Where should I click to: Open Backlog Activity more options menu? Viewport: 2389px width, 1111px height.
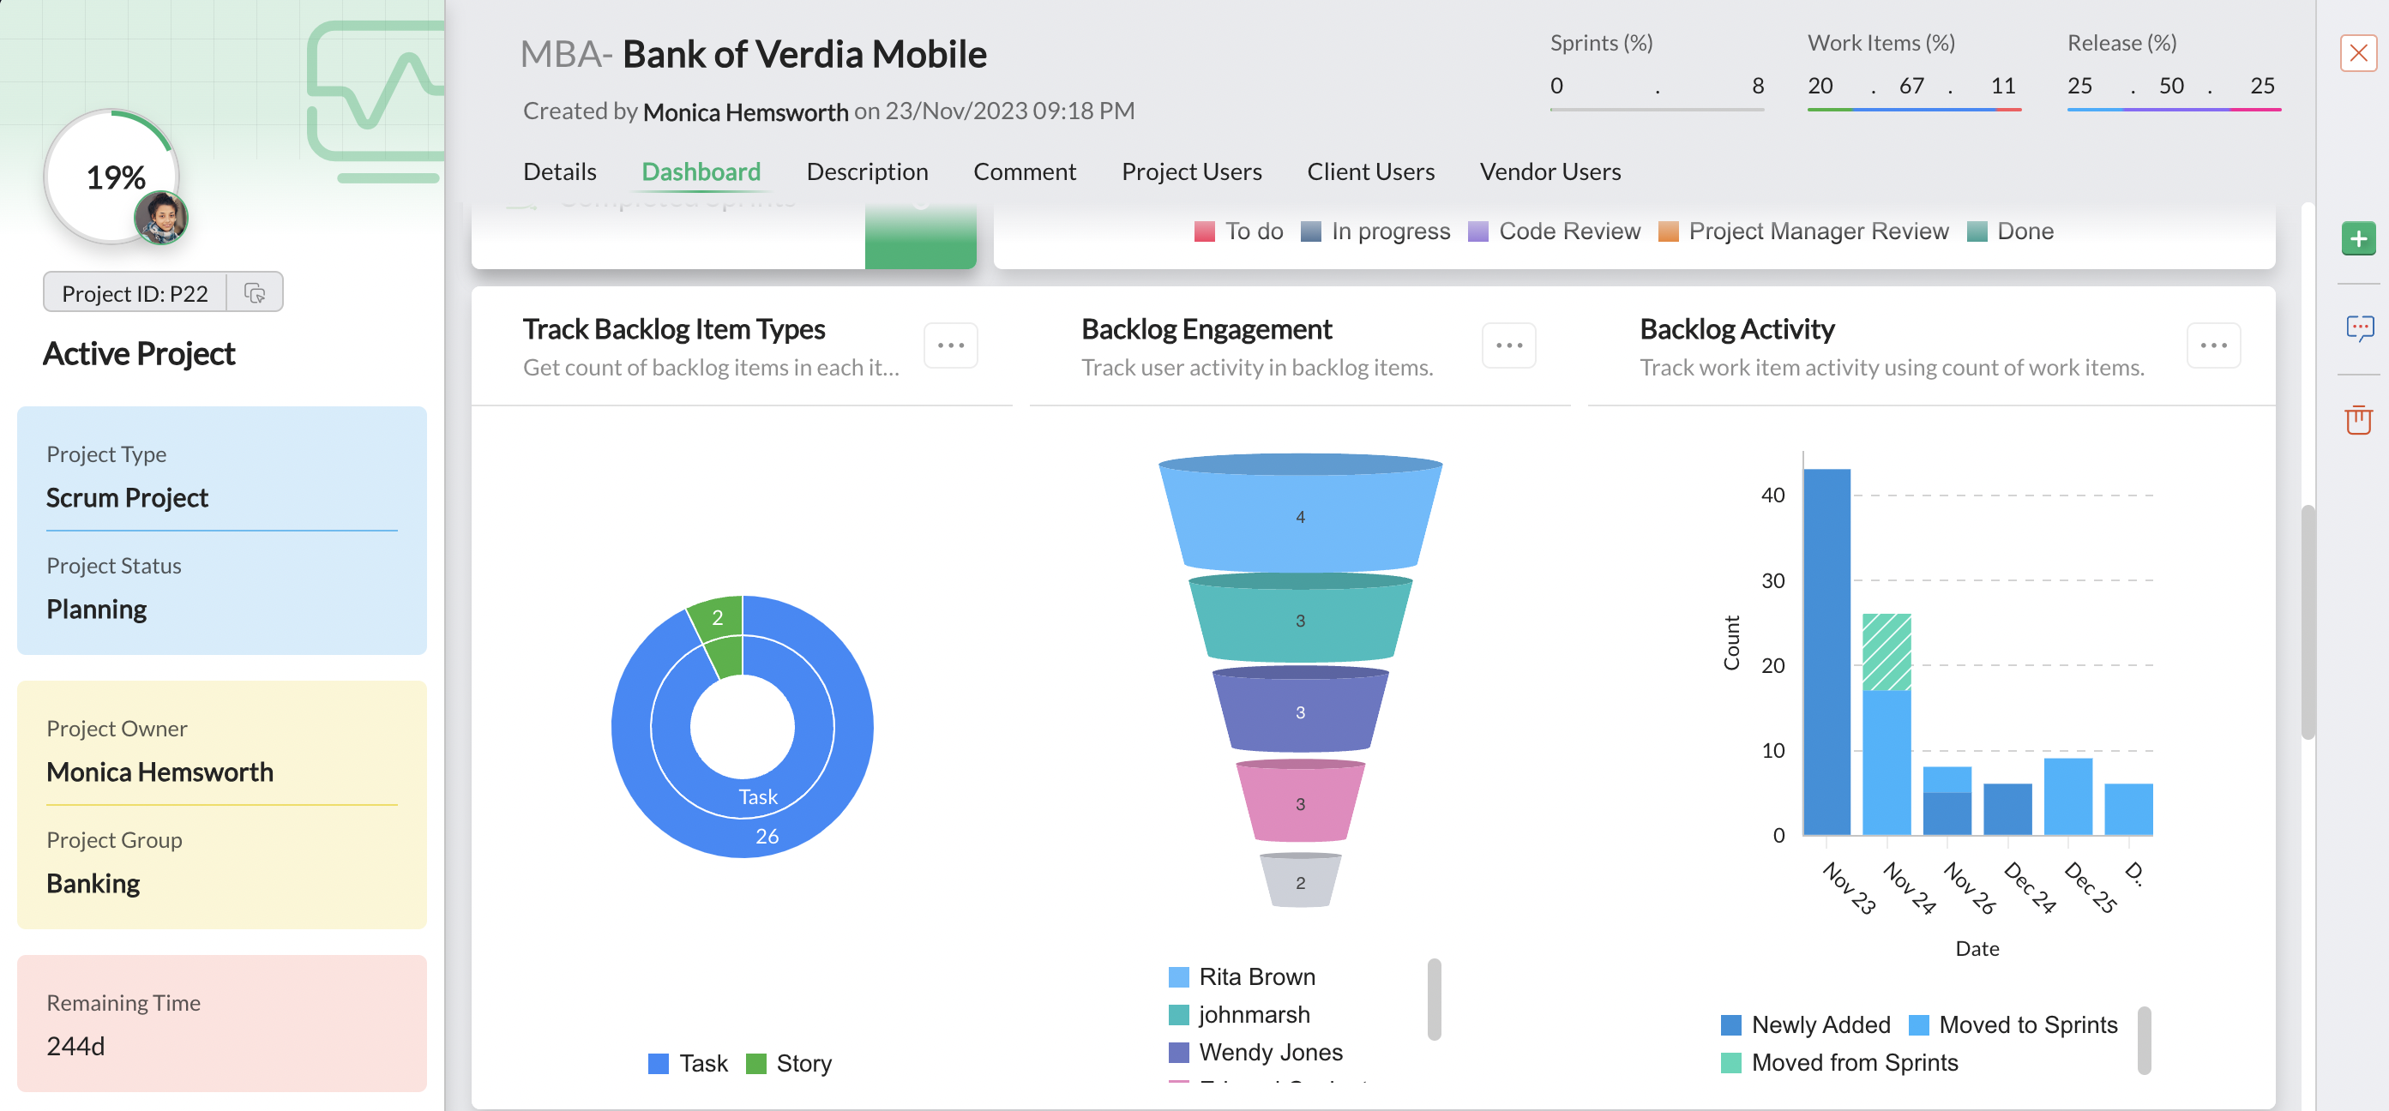(x=2213, y=345)
